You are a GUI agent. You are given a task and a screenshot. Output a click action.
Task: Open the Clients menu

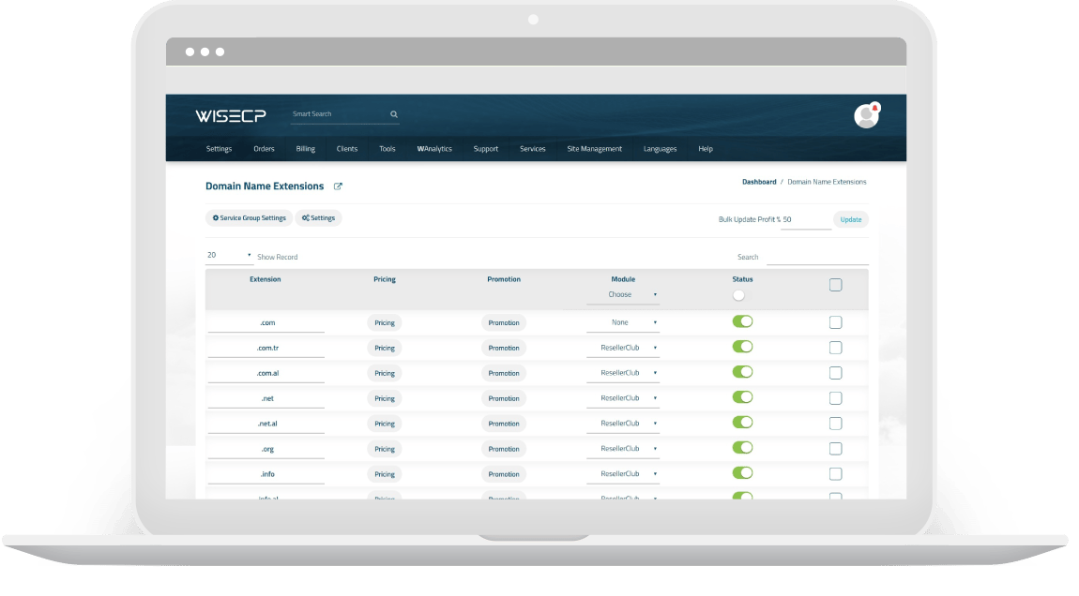click(347, 148)
